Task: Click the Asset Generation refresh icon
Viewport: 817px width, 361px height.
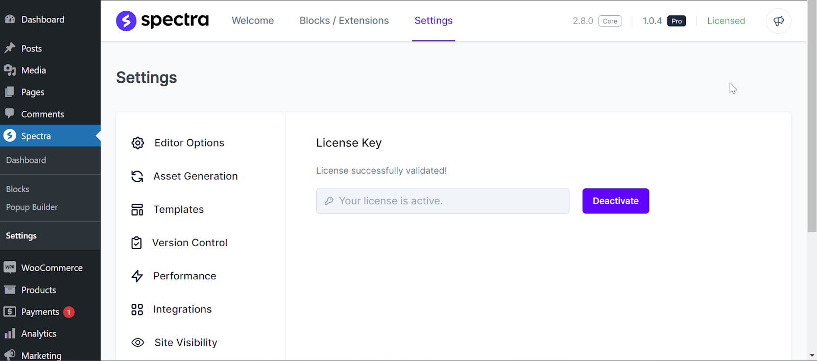Action: tap(137, 176)
